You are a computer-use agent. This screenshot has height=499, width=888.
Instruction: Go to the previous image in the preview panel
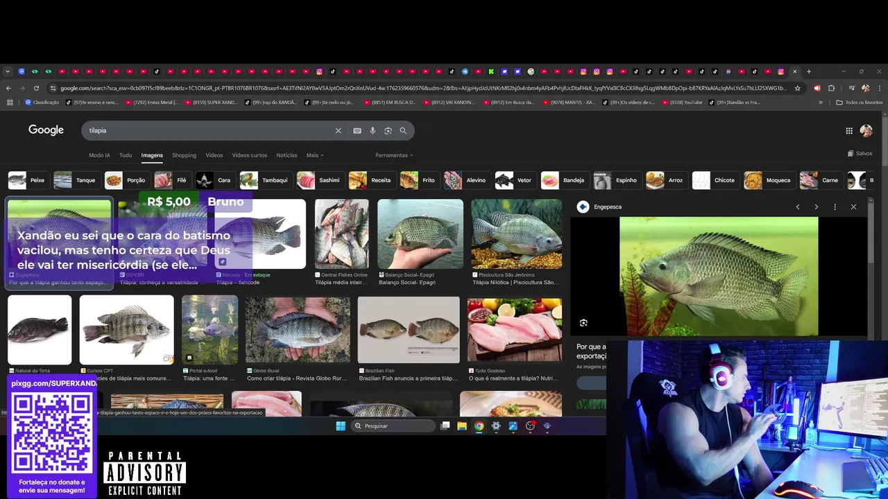pyautogui.click(x=798, y=207)
